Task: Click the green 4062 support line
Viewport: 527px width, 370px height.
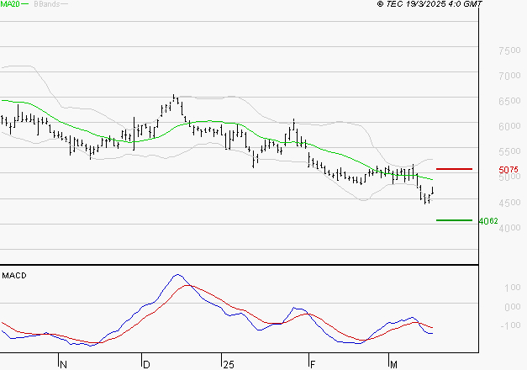Action: click(454, 220)
